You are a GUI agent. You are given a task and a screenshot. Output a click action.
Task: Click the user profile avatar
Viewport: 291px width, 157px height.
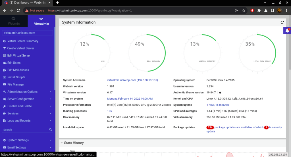tap(280, 11)
